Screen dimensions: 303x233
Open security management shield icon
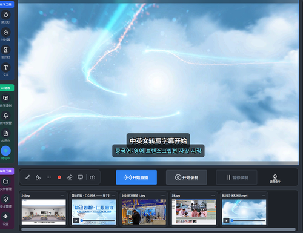5,199
